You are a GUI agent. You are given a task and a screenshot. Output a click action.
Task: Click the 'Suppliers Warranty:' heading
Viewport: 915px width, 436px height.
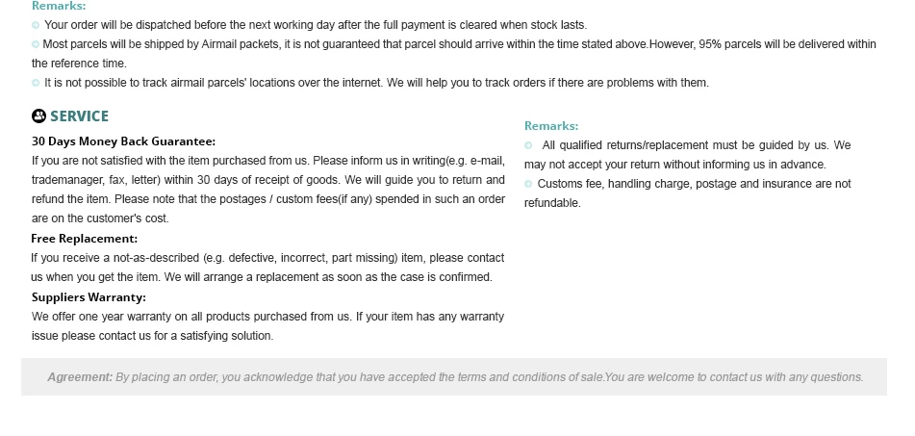coord(89,297)
